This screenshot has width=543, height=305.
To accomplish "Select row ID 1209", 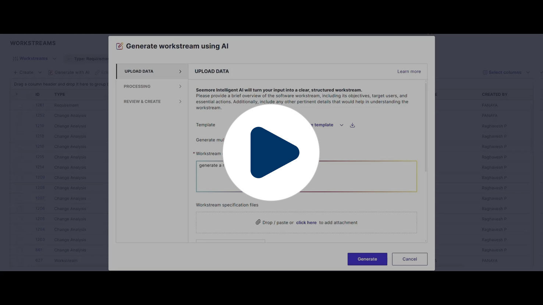I will click(x=40, y=177).
